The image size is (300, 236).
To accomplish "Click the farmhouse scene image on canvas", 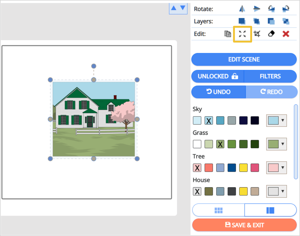I will coord(94,119).
